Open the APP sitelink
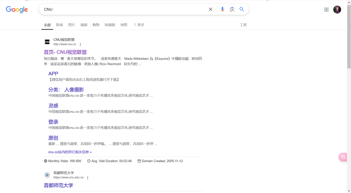 click(53, 74)
